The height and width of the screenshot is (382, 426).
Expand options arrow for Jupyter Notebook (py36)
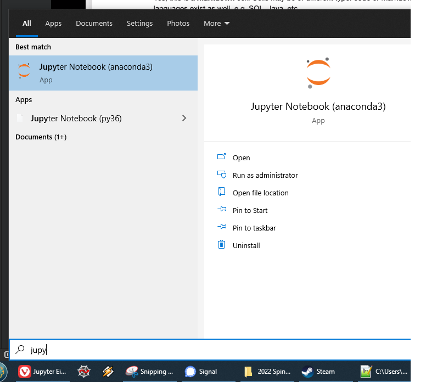tap(184, 118)
